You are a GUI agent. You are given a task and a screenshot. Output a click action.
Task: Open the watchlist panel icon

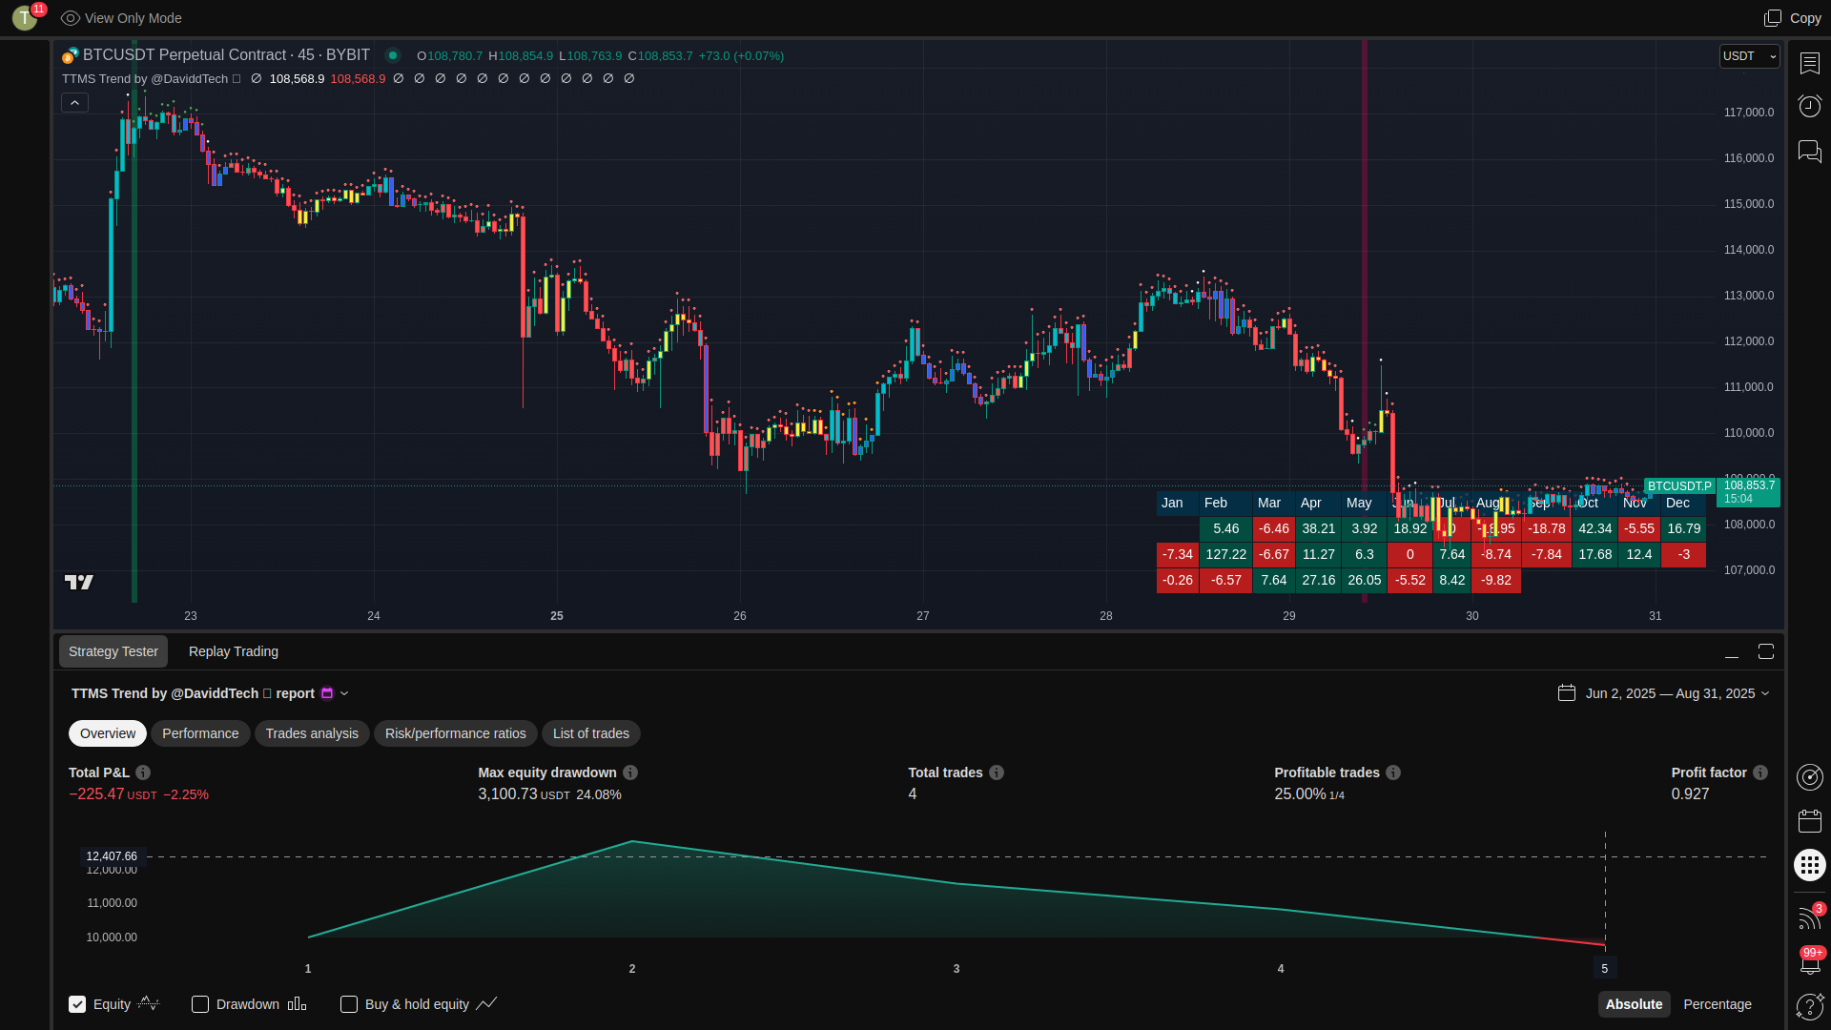coord(1809,63)
